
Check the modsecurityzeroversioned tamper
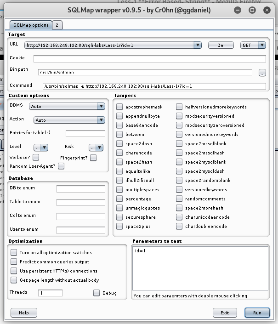coord(179,125)
